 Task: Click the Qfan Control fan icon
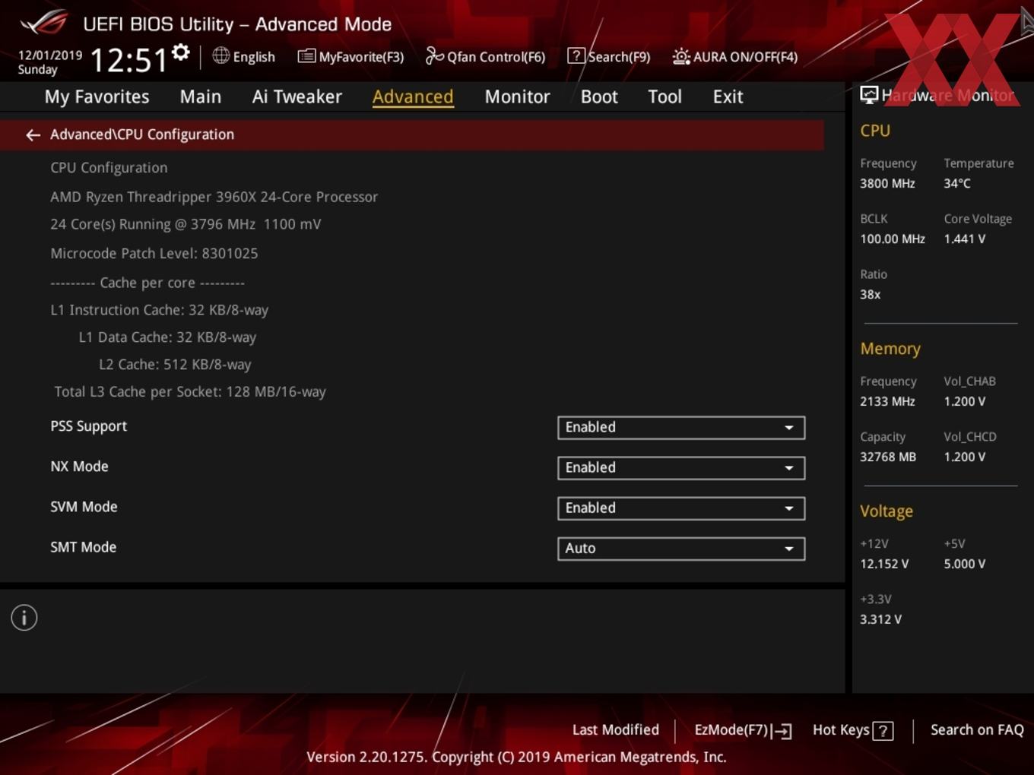tap(434, 55)
